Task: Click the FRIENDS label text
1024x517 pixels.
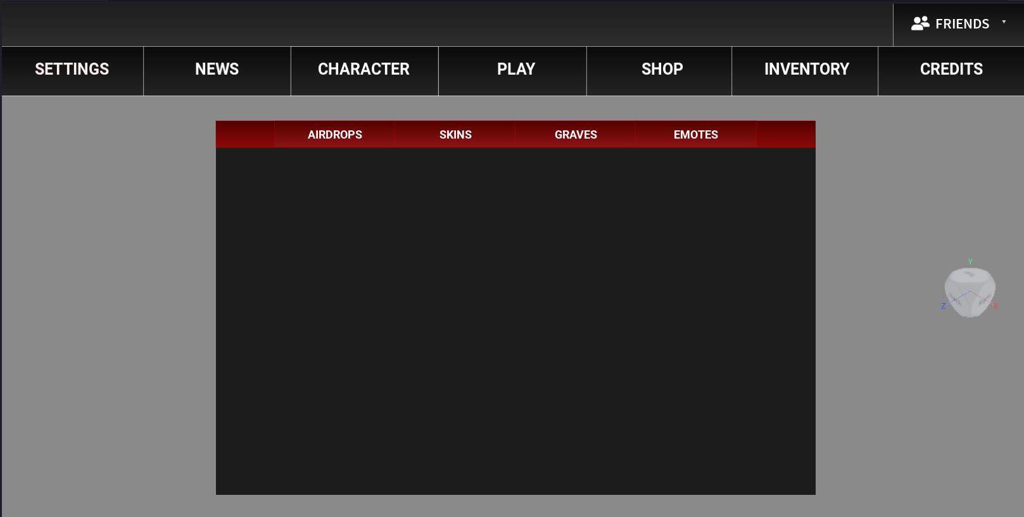Action: pos(962,24)
